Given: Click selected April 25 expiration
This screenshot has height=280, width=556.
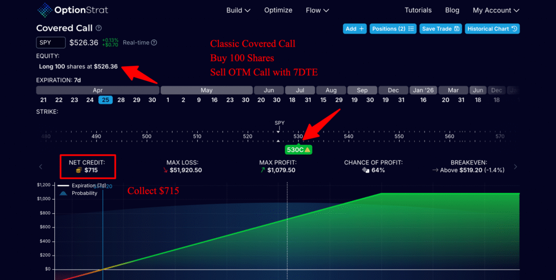Looking at the screenshot, I should (105, 100).
